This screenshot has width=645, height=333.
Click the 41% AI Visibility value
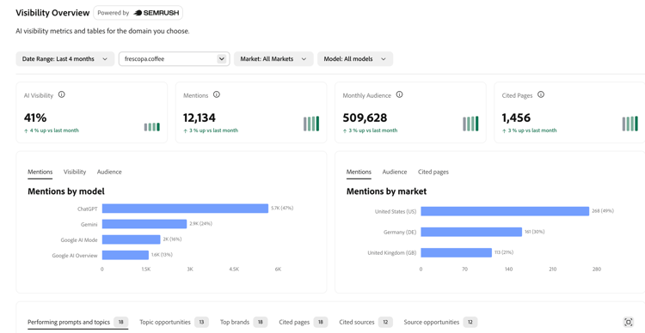pos(35,118)
